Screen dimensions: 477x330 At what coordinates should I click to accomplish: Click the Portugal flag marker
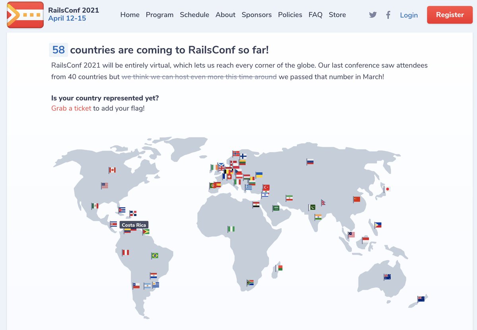click(213, 185)
